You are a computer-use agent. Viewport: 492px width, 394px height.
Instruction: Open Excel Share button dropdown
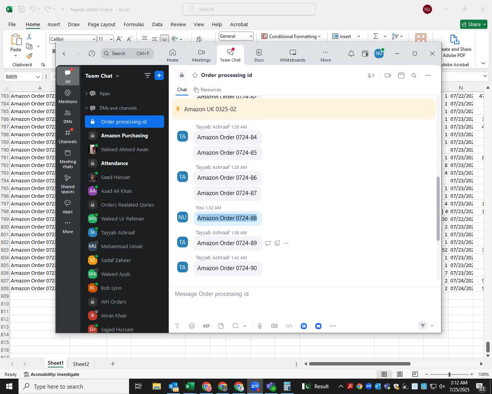click(484, 24)
